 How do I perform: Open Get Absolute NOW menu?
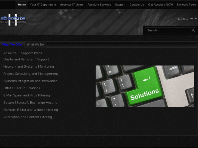(x=160, y=5)
